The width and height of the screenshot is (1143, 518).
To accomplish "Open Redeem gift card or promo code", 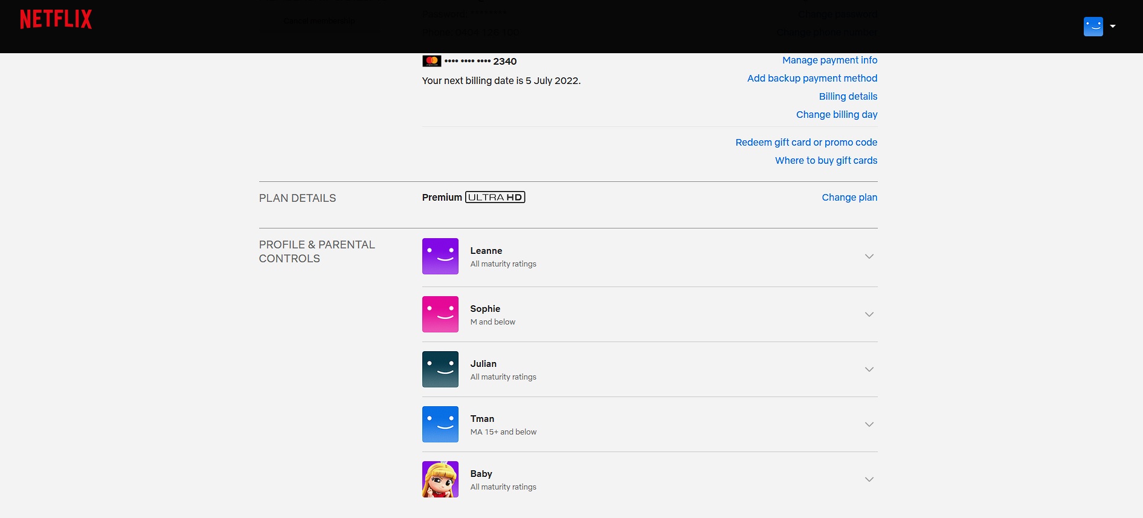I will coord(807,143).
